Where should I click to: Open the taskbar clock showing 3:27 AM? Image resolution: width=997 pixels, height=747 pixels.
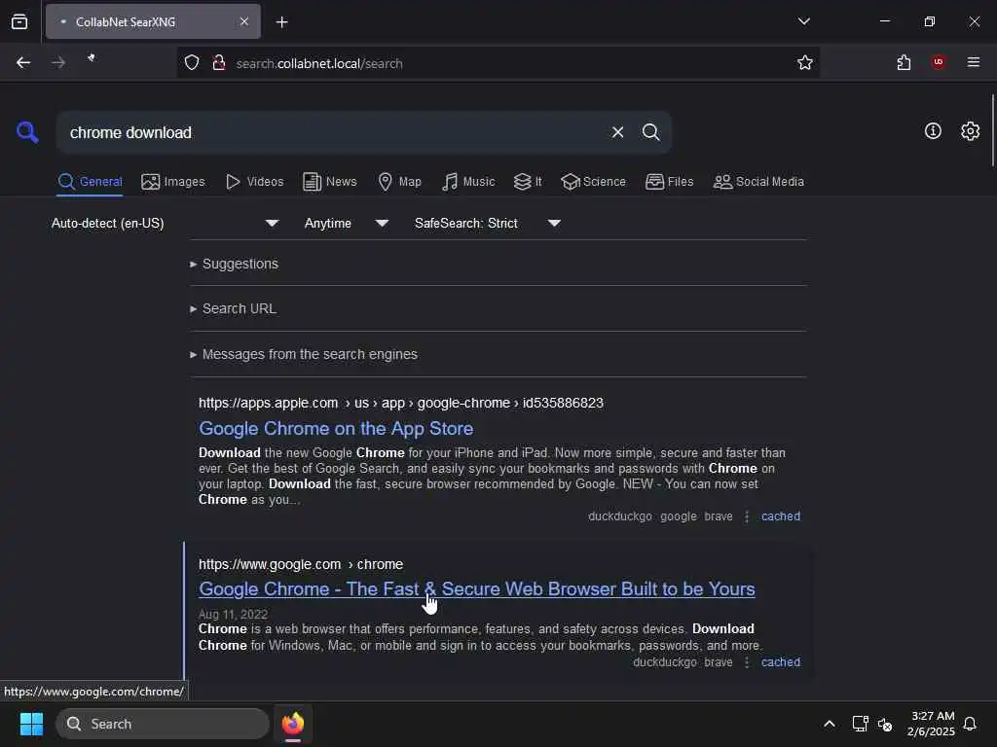(x=931, y=724)
